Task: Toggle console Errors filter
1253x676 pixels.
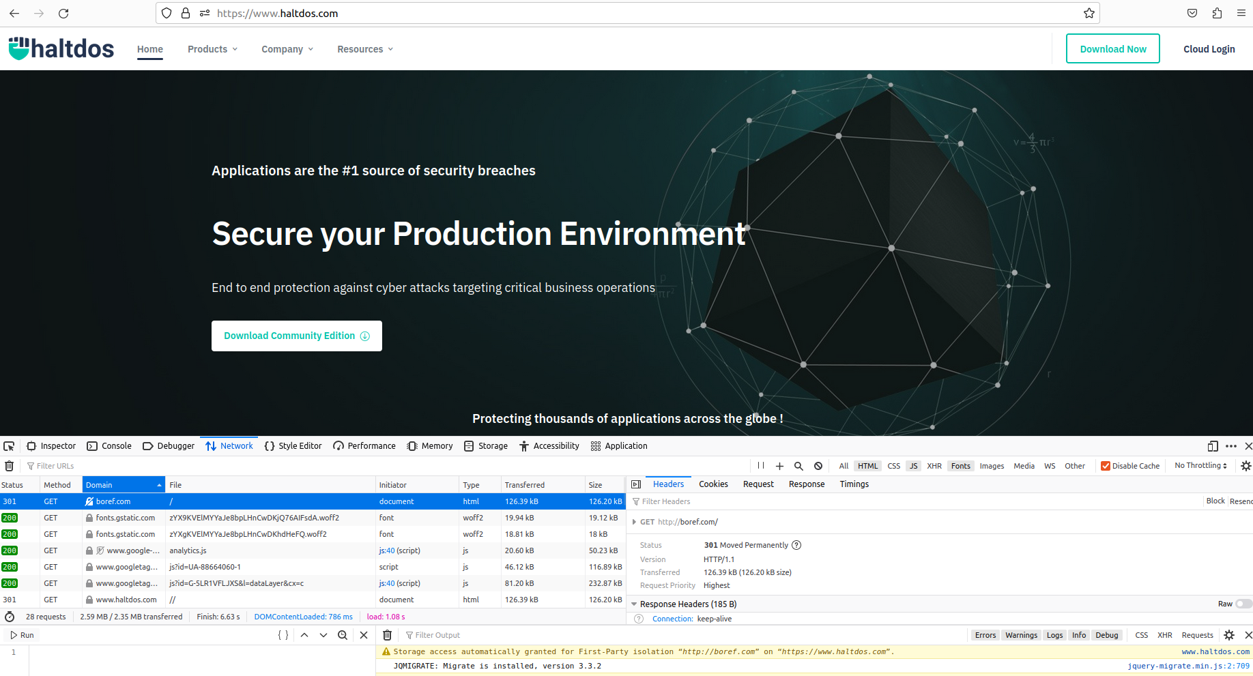Action: click(x=985, y=635)
